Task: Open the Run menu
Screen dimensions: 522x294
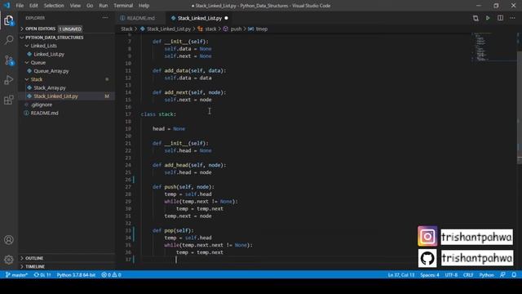Action: click(104, 6)
